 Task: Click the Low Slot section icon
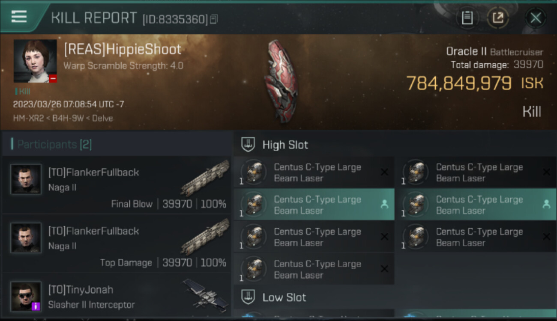pyautogui.click(x=248, y=297)
